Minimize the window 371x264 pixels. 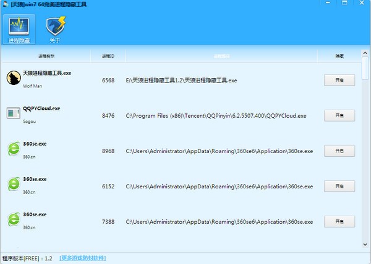click(x=328, y=3)
